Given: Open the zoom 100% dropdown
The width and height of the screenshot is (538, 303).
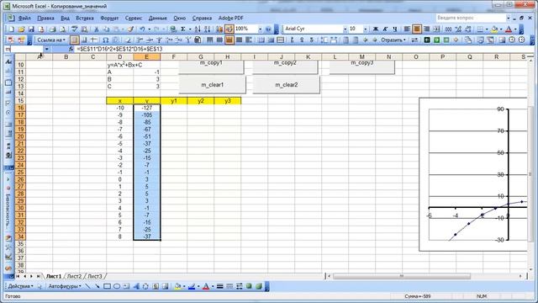Looking at the screenshot, I should (x=260, y=29).
